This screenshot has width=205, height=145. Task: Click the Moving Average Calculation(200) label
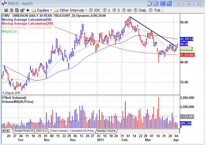pyautogui.click(x=27, y=24)
